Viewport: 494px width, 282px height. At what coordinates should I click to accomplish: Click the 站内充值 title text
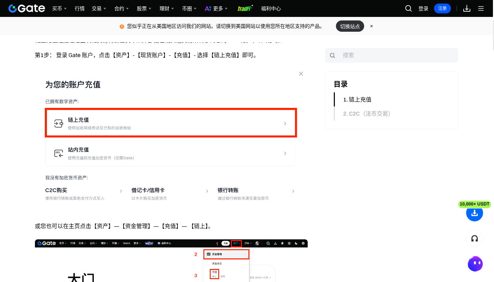[x=78, y=150]
